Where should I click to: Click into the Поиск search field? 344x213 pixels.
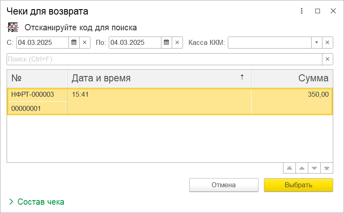164,59
